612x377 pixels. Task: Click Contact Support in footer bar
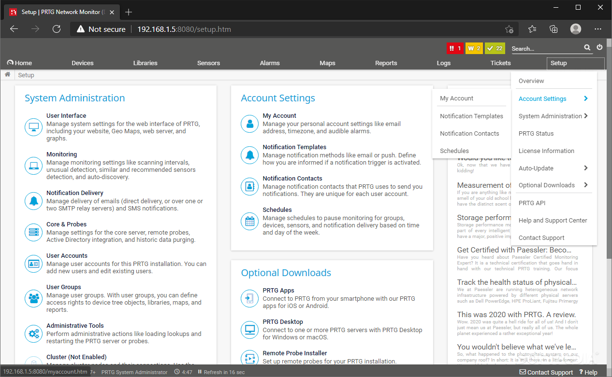coord(546,372)
